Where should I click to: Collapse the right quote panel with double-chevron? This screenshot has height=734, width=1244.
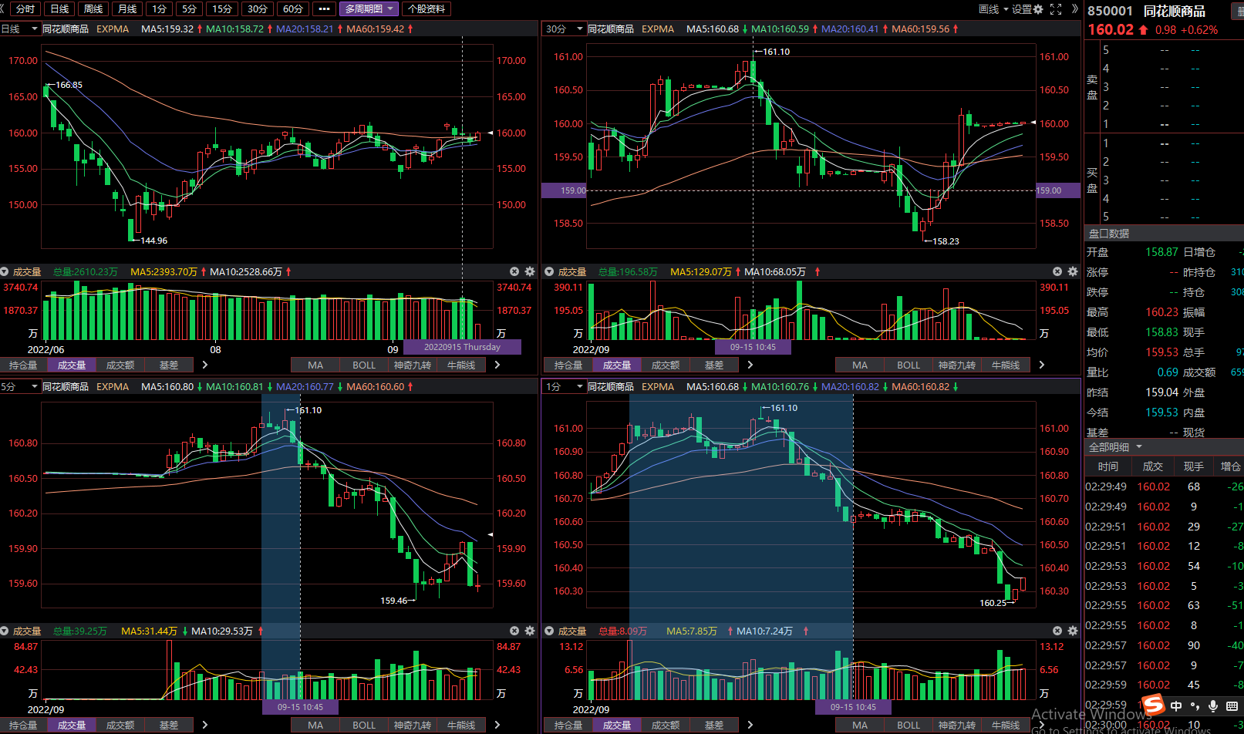point(1074,9)
